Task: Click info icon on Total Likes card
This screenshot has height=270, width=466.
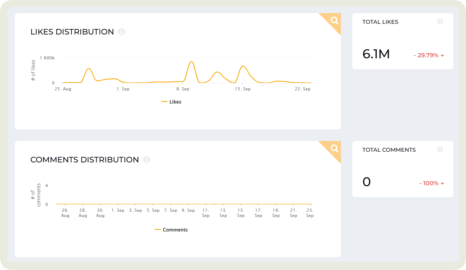Action: coord(440,21)
